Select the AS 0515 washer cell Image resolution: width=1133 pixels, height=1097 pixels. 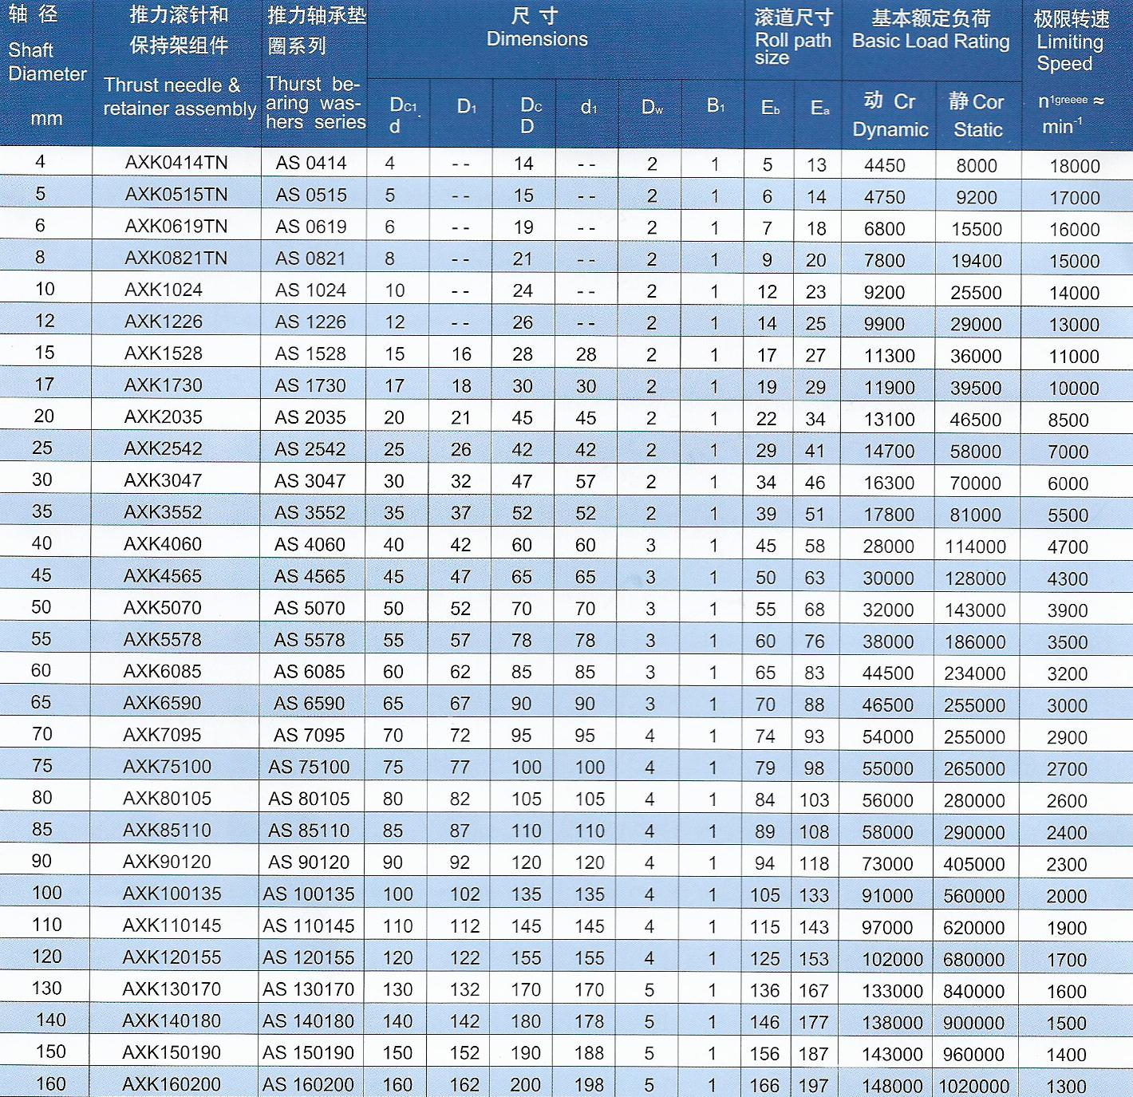[x=311, y=195]
